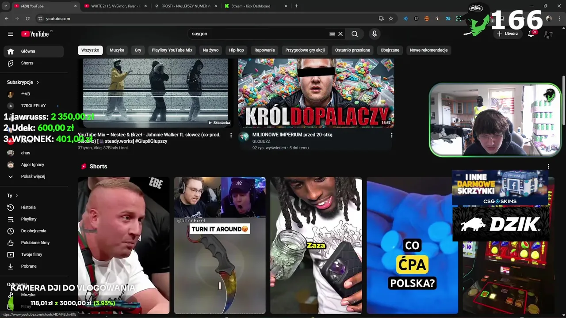Open the on-screen keyboard icon in search

click(x=332, y=34)
